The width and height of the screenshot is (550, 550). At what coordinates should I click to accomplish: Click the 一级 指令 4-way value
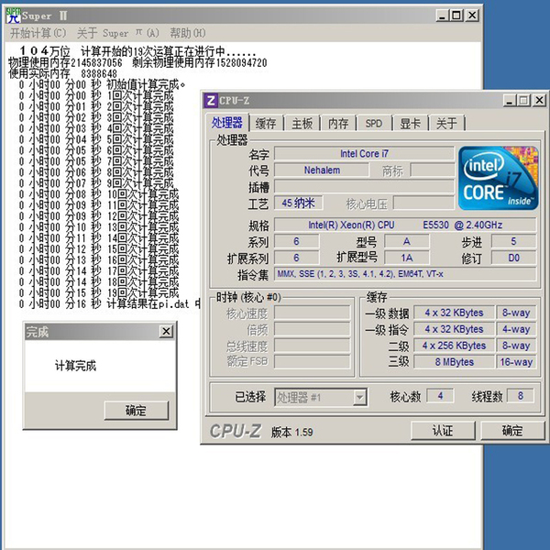coord(516,329)
